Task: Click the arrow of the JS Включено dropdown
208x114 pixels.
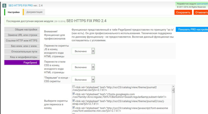Action: 93,51
